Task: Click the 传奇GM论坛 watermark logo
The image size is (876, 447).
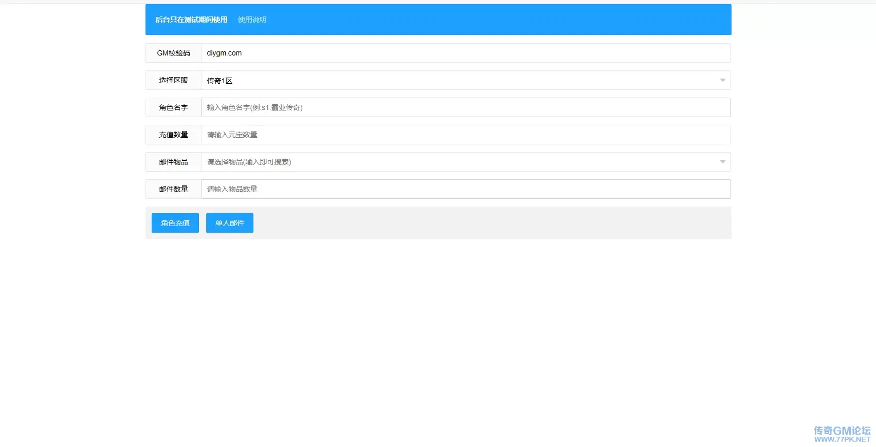Action: pyautogui.click(x=842, y=431)
